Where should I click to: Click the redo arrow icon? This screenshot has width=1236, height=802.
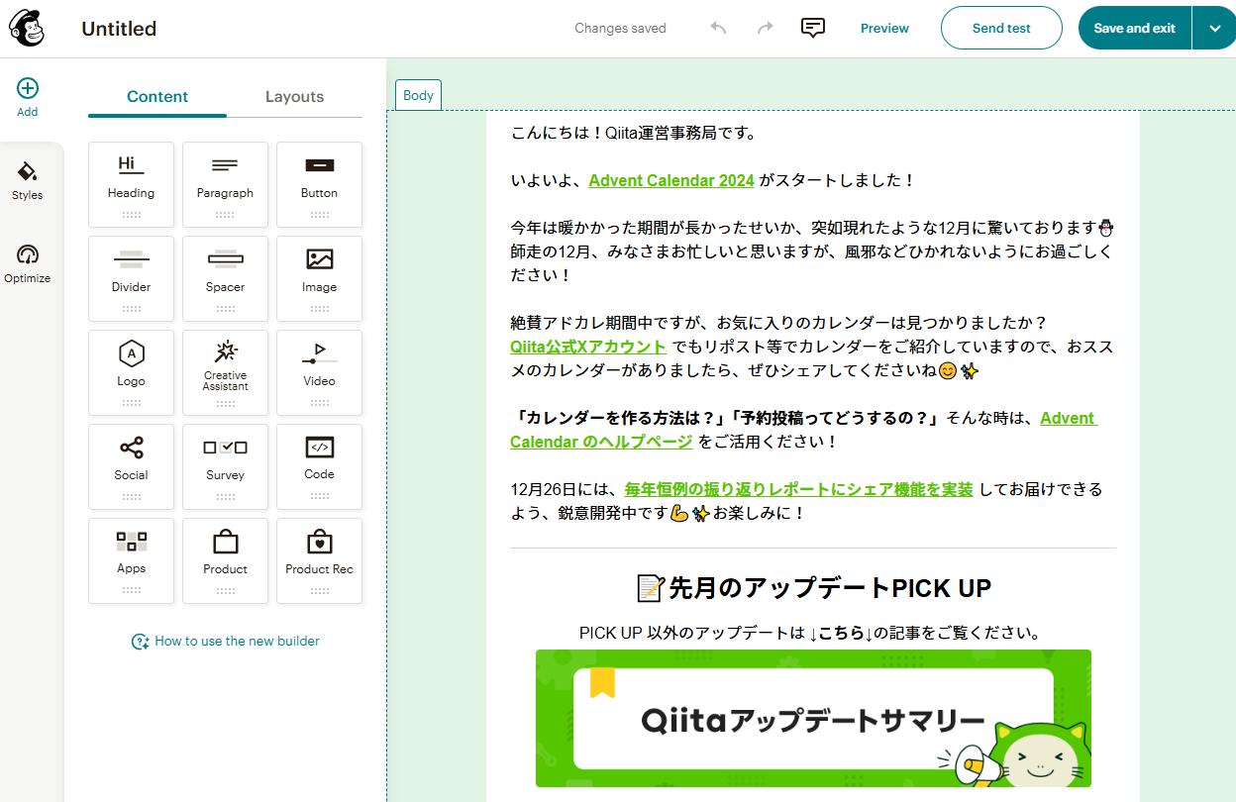[x=765, y=28]
